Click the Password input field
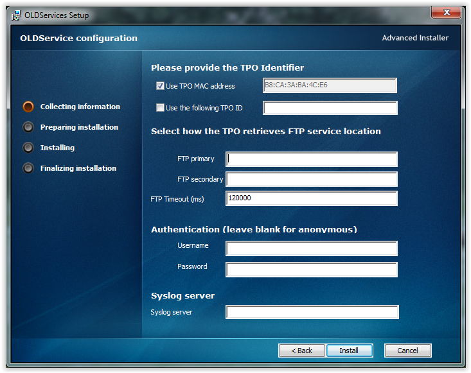 tap(311, 270)
